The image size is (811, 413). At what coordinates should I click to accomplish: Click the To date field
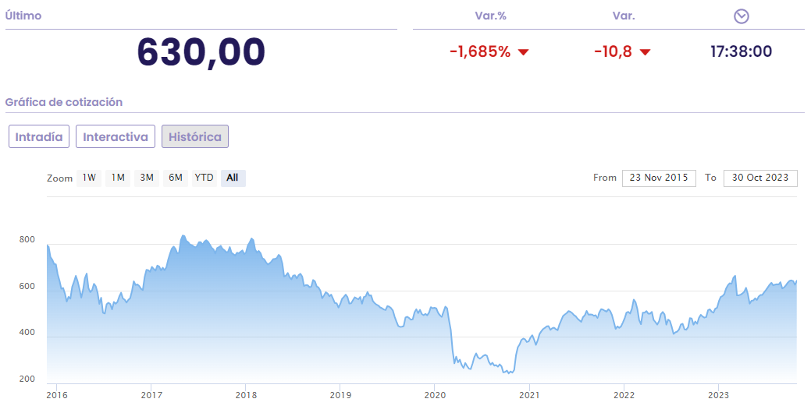pyautogui.click(x=760, y=178)
